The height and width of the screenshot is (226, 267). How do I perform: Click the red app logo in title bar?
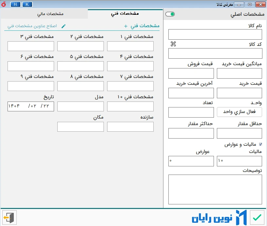pyautogui.click(x=4, y=4)
